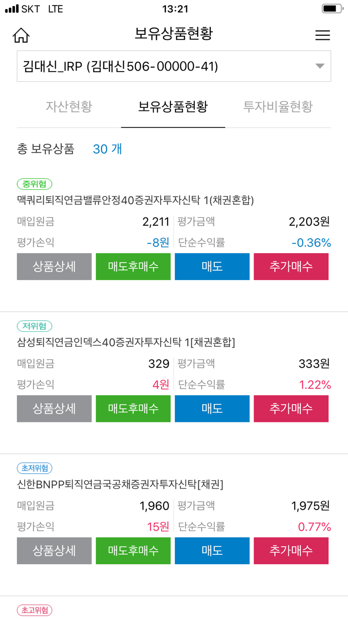Screen dimensions: 348x619
Task: Tap 매도 for the 신한BNPP 국공채 fund
Action: click(x=212, y=551)
